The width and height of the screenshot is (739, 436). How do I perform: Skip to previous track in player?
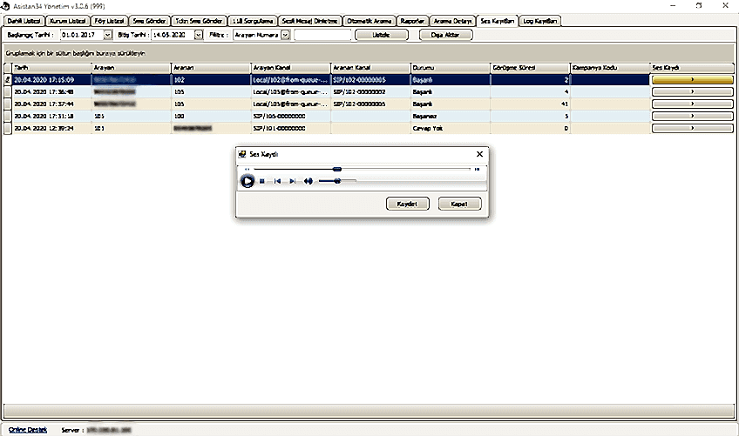click(x=277, y=181)
